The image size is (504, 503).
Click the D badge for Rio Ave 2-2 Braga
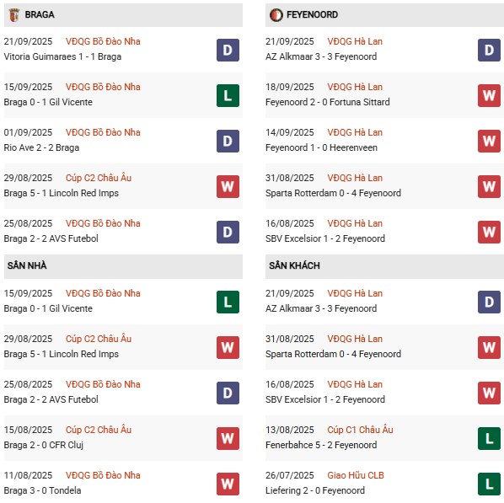tap(228, 141)
